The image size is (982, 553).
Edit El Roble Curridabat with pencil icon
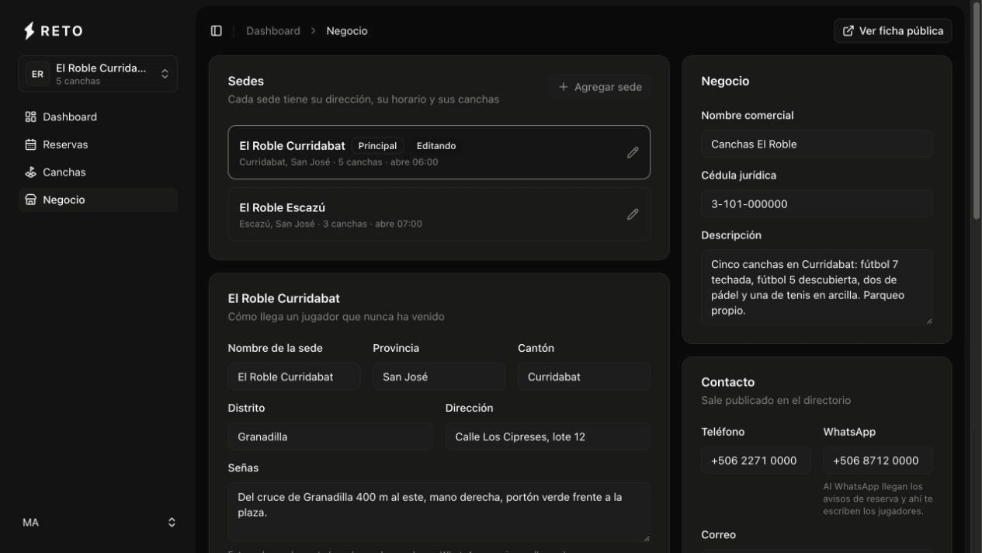pyautogui.click(x=633, y=152)
